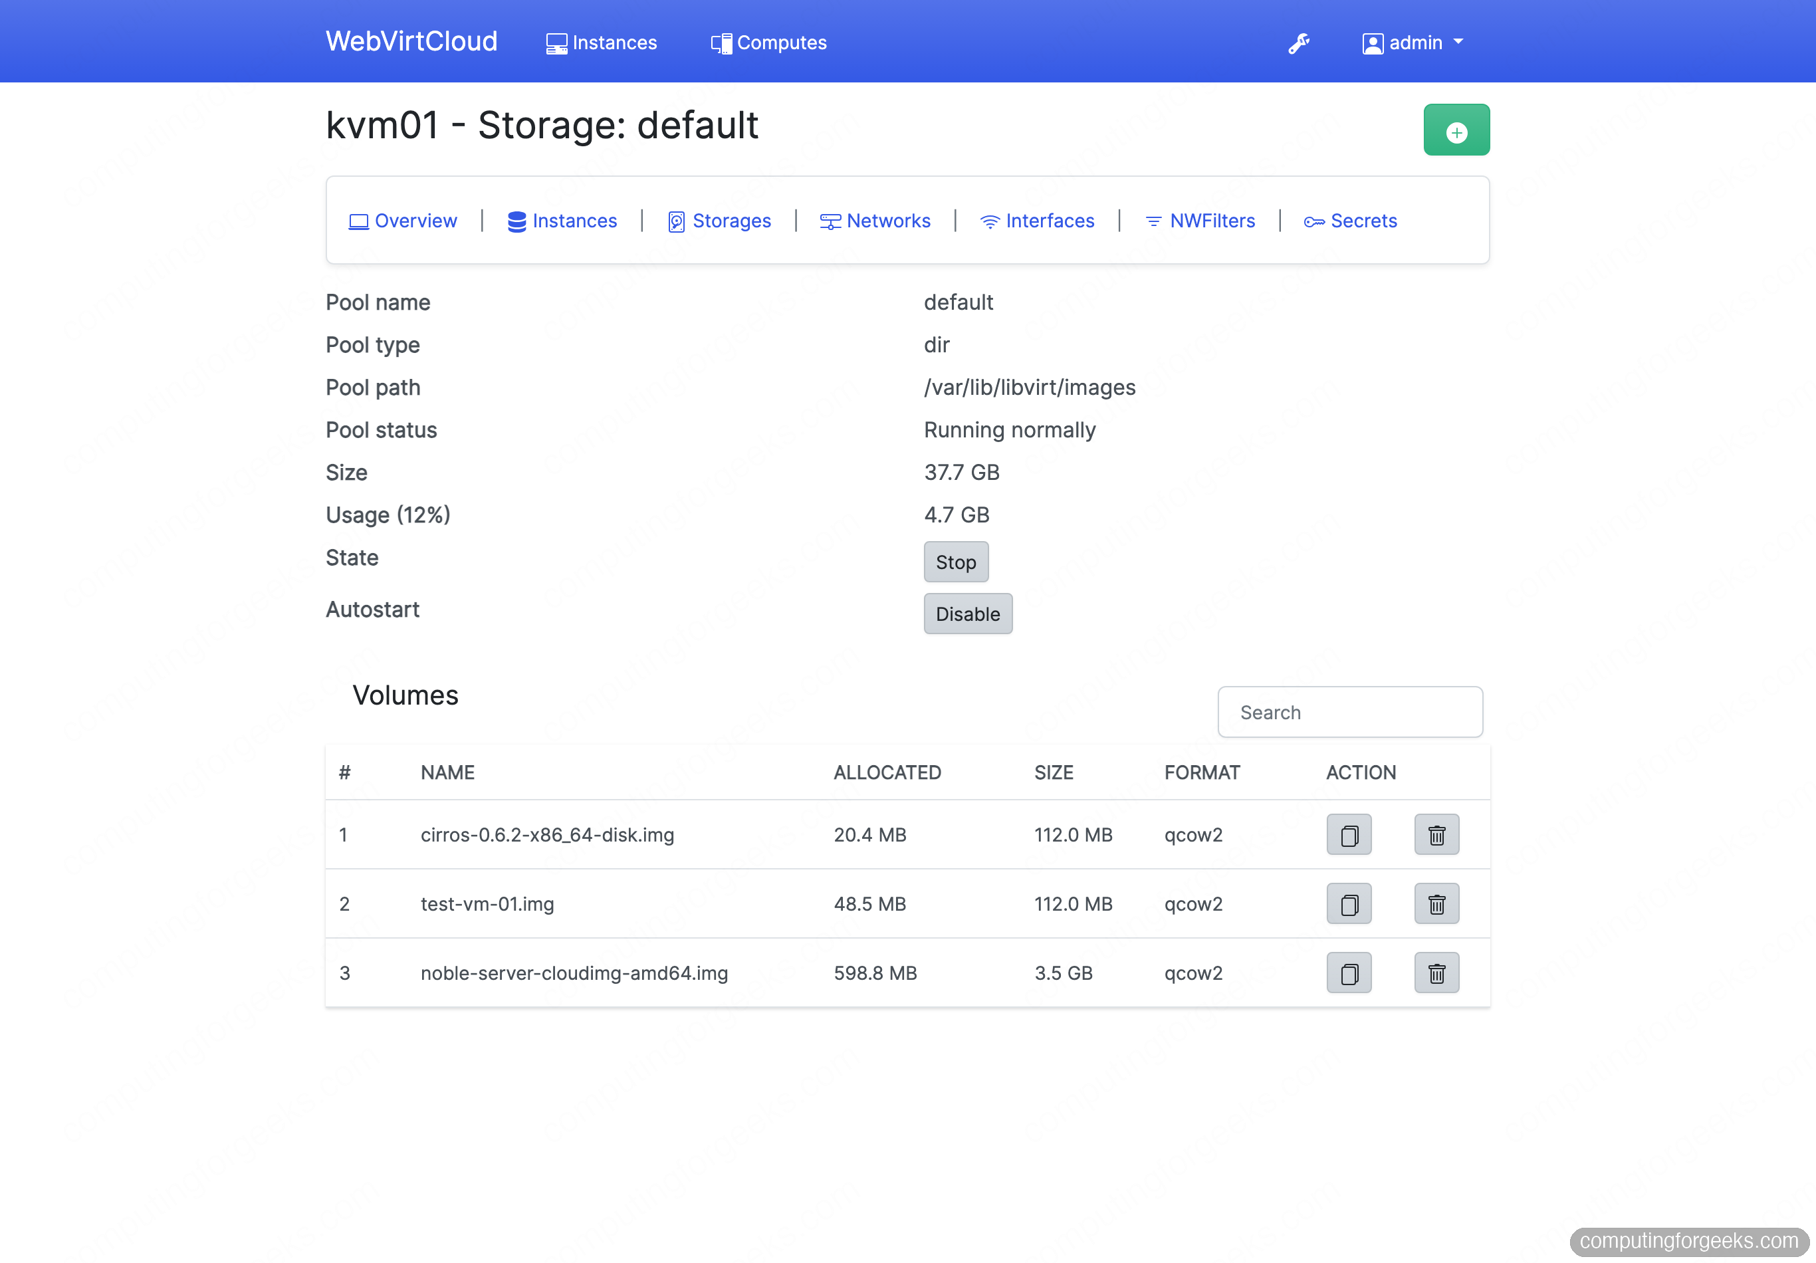This screenshot has width=1816, height=1263.
Task: Select volume name cirros-0.6.2-x86_64-disk.img
Action: [x=547, y=834]
